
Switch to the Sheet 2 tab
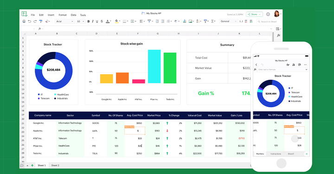[55, 165]
